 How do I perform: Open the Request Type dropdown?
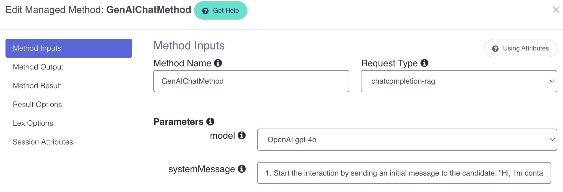[459, 81]
